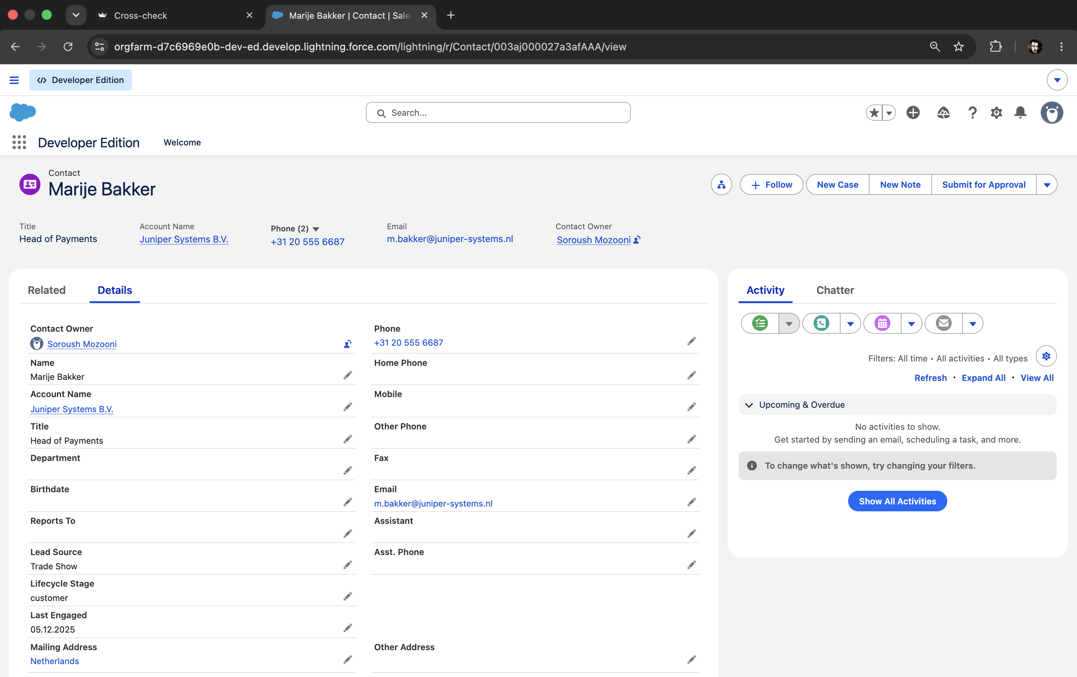Image resolution: width=1077 pixels, height=677 pixels.
Task: Click the New Note button
Action: 900,185
